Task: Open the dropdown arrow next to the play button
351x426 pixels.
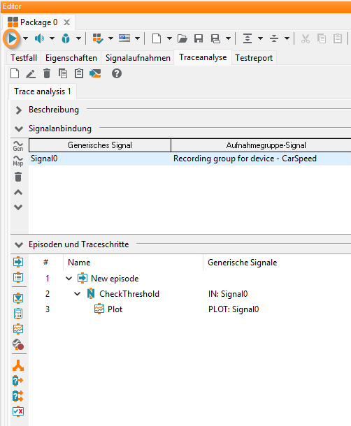Action: [26, 38]
